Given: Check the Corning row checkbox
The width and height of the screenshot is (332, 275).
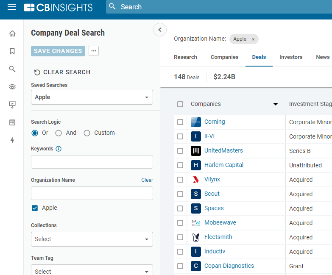Looking at the screenshot, I should [180, 122].
